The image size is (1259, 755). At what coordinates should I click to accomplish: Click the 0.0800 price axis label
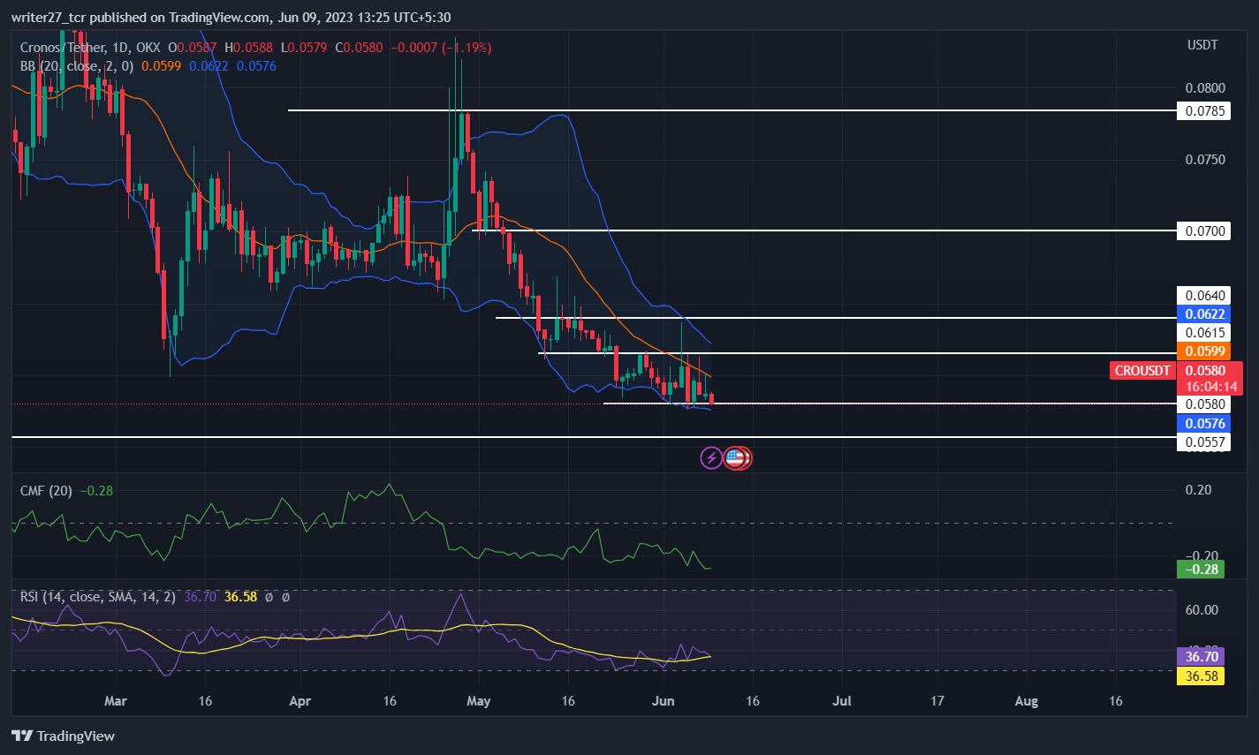pos(1205,88)
